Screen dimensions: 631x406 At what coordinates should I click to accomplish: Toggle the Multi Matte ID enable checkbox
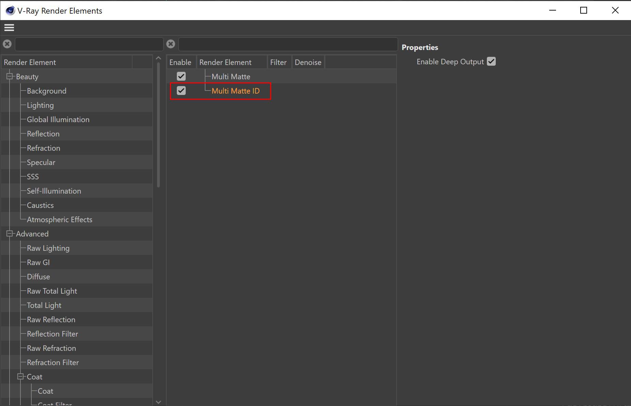point(181,91)
